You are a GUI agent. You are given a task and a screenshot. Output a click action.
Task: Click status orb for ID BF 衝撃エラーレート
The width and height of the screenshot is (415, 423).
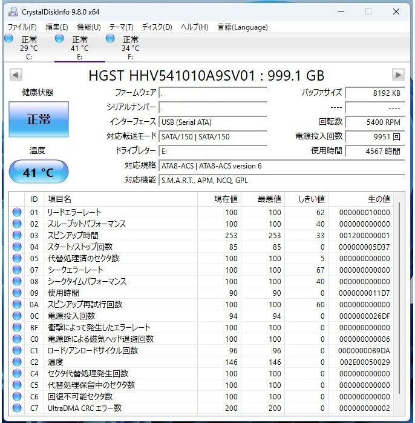pyautogui.click(x=17, y=327)
